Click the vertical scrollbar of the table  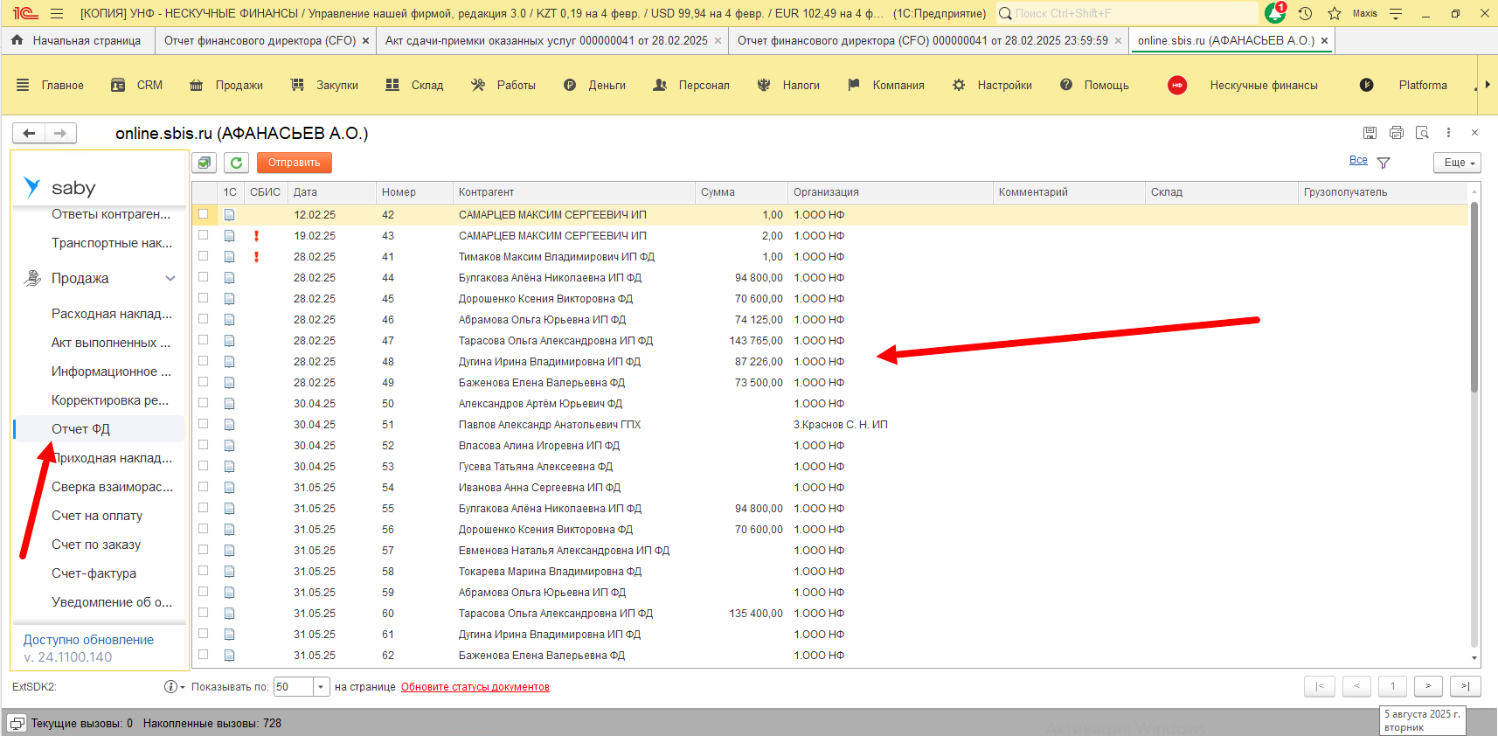(1474, 297)
